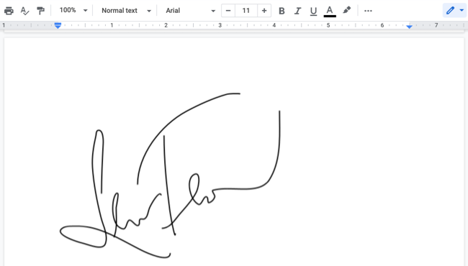Toggle bold formatting
This screenshot has height=266, width=468.
click(x=282, y=11)
